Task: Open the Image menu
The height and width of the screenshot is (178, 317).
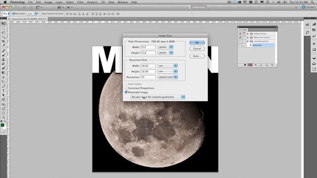Action: click(48, 2)
